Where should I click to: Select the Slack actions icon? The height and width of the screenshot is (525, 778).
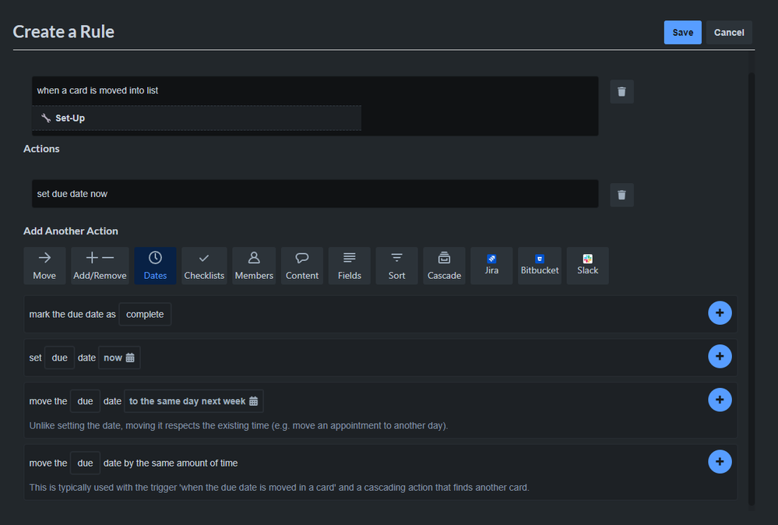586,266
